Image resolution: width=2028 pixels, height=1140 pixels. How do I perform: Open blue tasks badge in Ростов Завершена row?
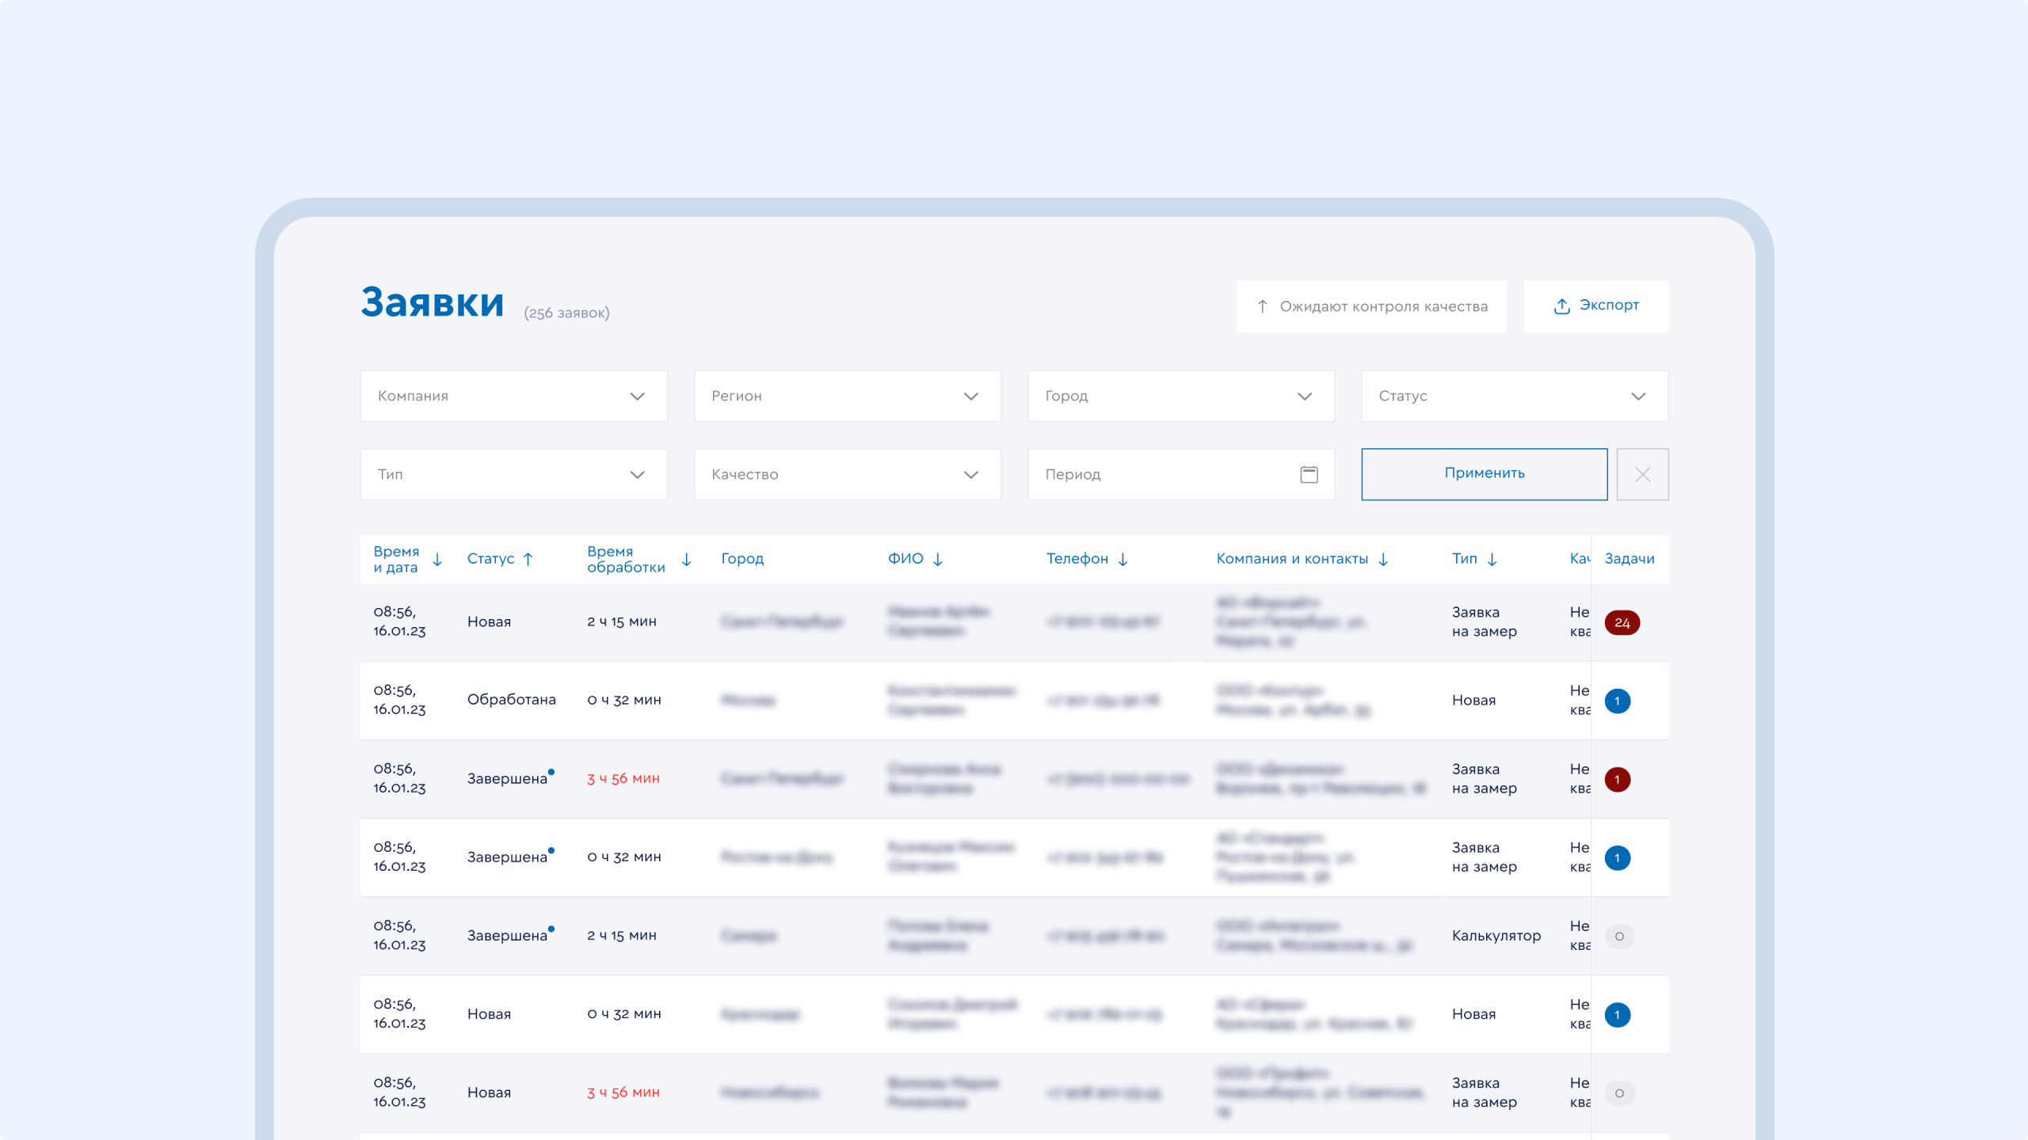pos(1617,858)
